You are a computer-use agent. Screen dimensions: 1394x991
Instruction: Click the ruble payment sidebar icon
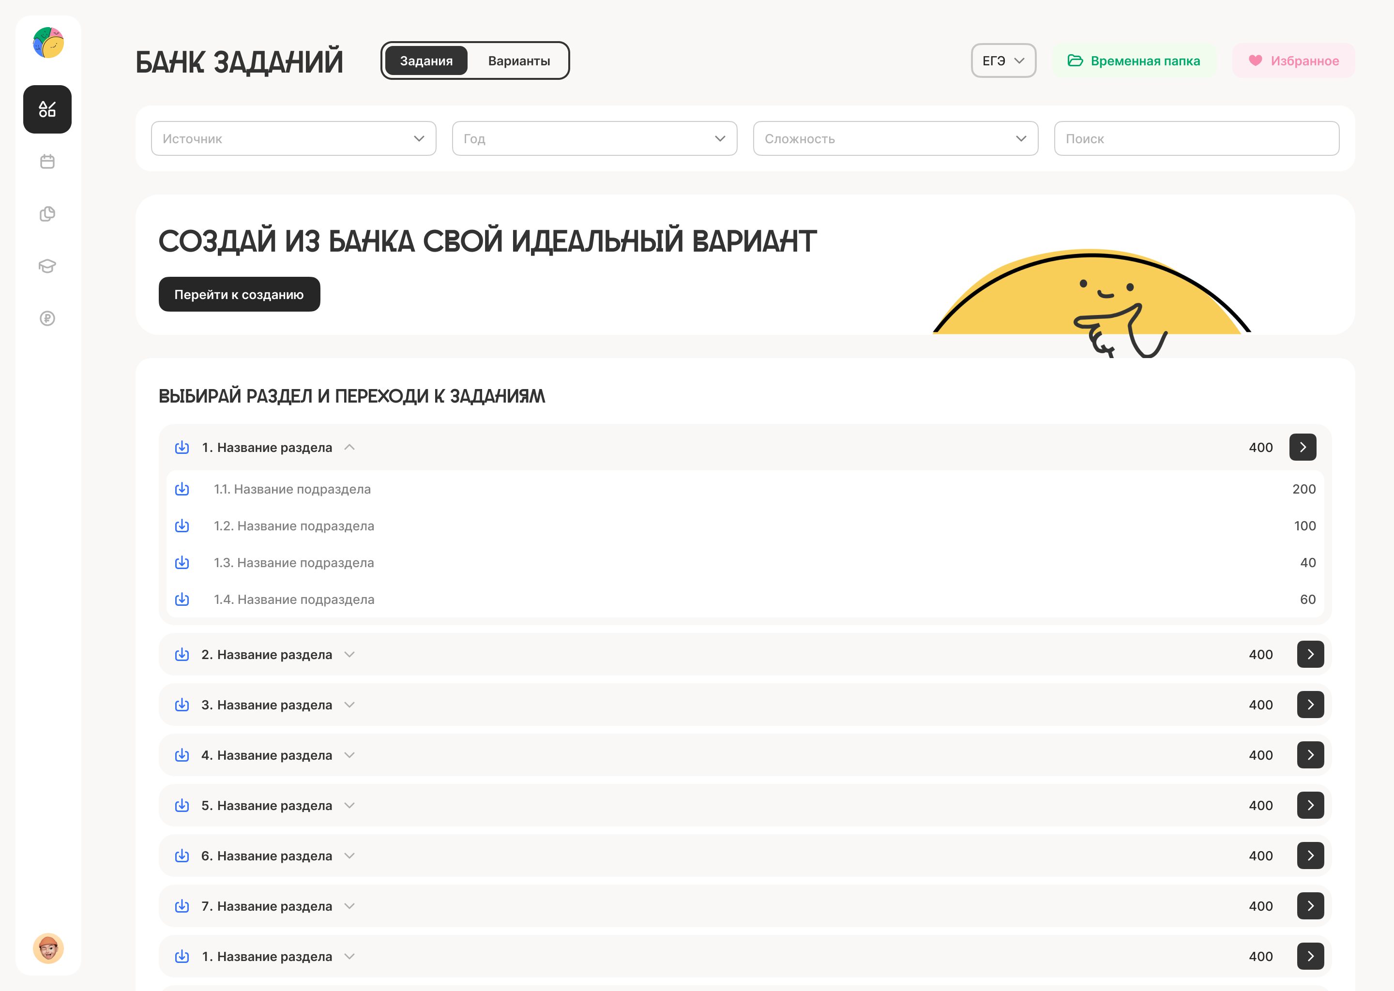tap(47, 318)
